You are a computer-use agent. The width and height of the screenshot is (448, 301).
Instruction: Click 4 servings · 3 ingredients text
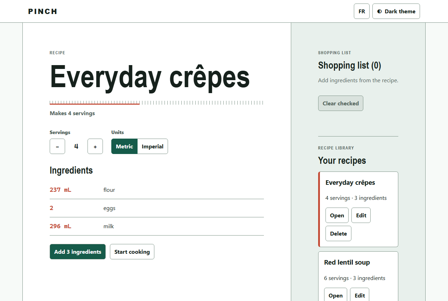pos(356,198)
